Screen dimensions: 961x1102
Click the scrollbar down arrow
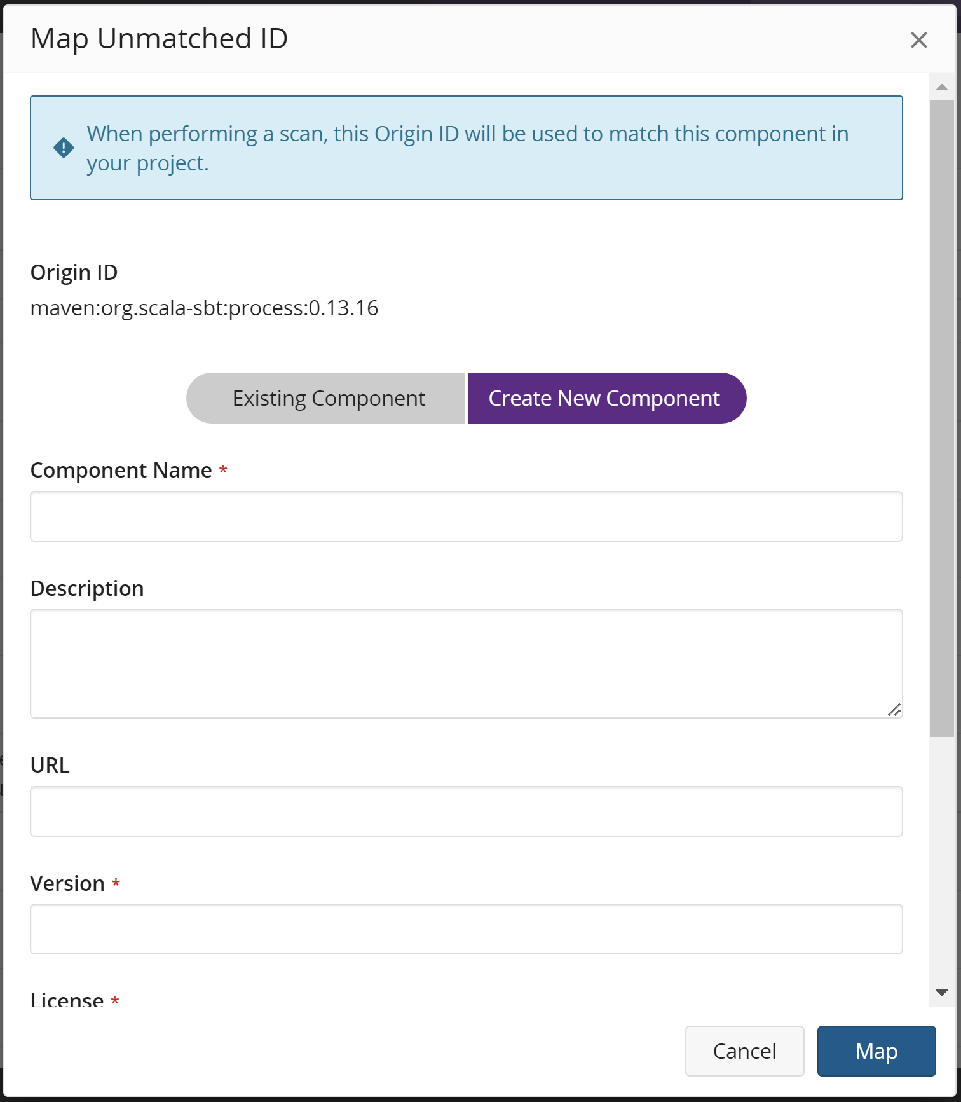[x=942, y=993]
